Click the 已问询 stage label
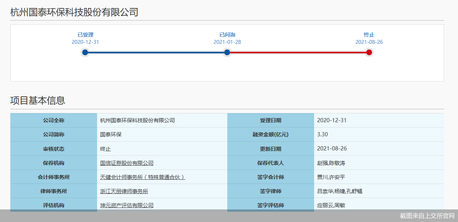Image resolution: width=458 pixels, height=222 pixels. (x=227, y=35)
